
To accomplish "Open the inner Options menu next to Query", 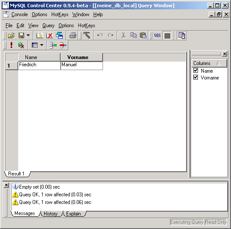I will click(x=66, y=25).
